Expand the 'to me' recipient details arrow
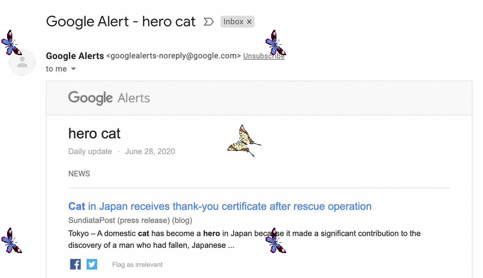The height and width of the screenshot is (278, 483). 73,69
